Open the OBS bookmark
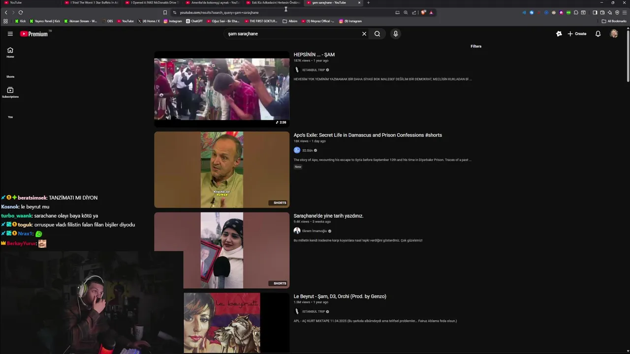This screenshot has width=630, height=354. [107, 21]
